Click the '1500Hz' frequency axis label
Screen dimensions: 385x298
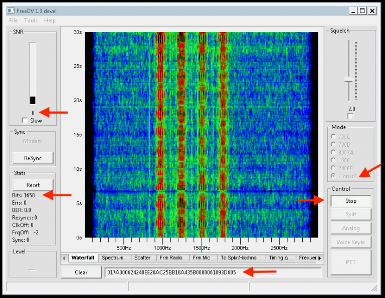201,248
